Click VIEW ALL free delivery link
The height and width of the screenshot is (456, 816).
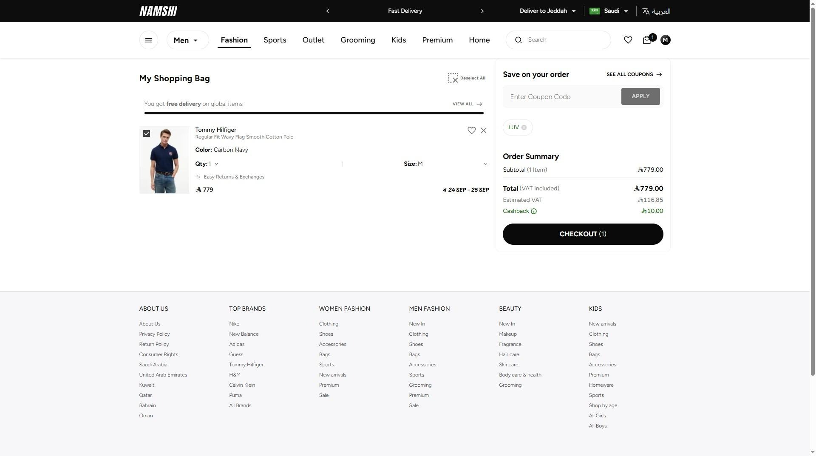467,104
